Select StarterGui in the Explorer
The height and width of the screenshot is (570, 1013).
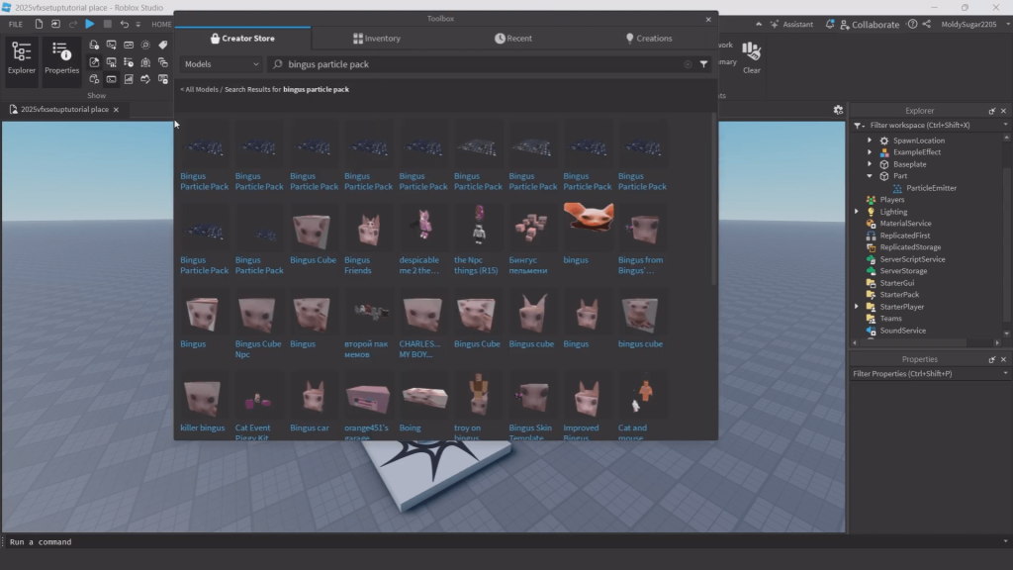coord(896,283)
